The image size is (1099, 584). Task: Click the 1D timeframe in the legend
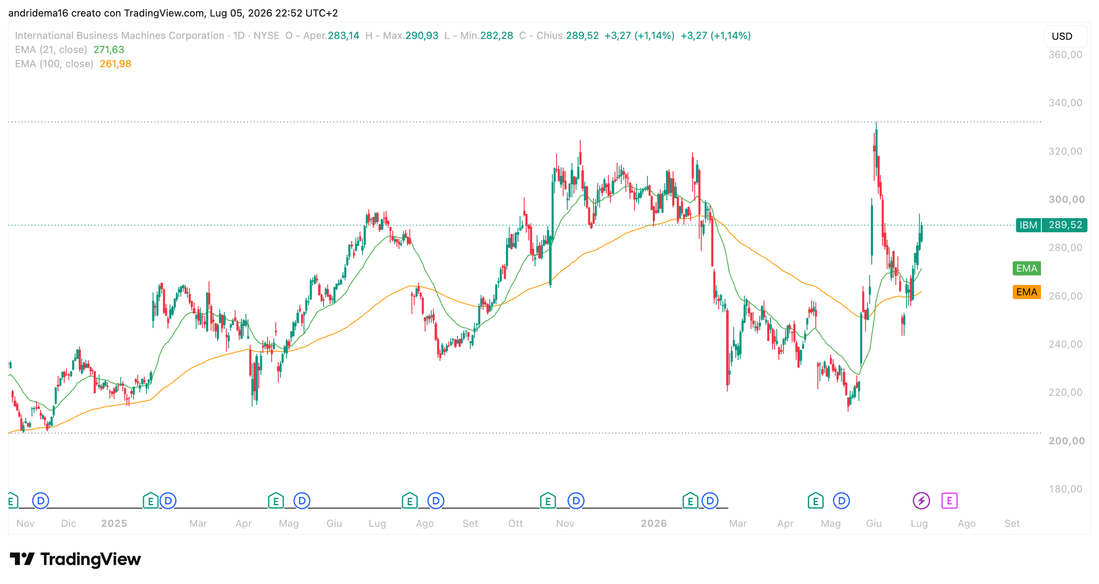click(x=239, y=36)
